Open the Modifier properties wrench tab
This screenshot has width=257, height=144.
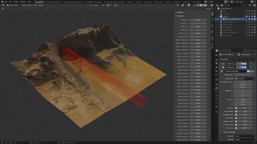216,88
